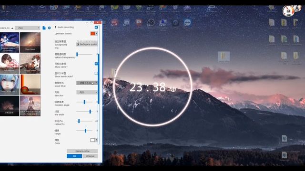
Task: Select the top-left blue anime wallpaper thumbnail
Action: pos(10,42)
